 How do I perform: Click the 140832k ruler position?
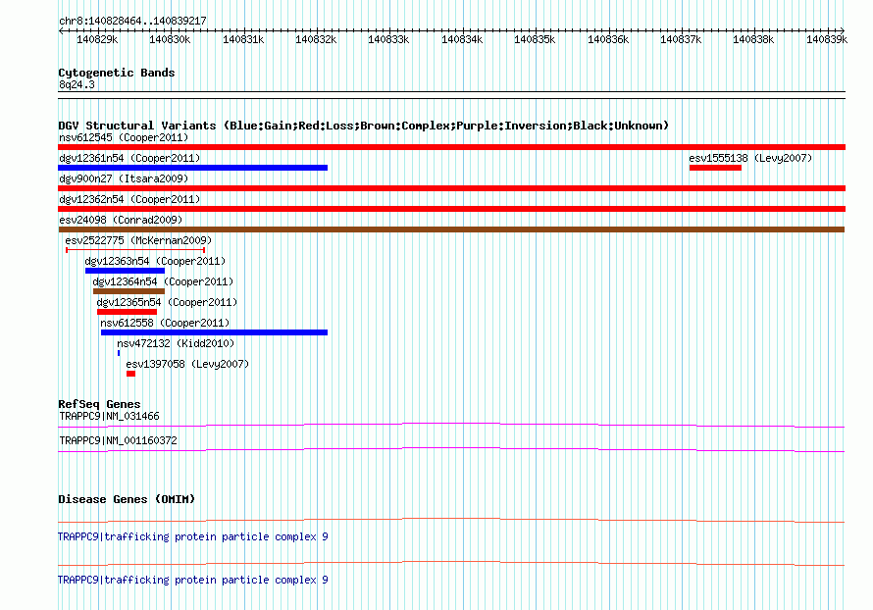[316, 39]
